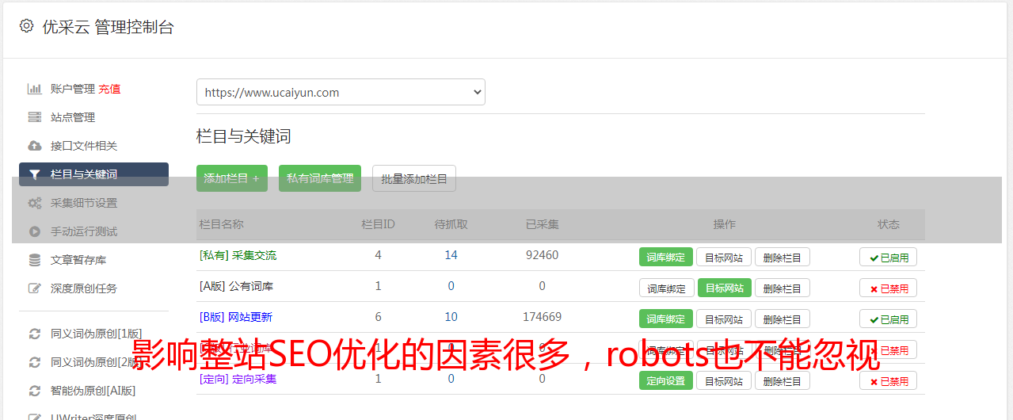The height and width of the screenshot is (420, 1013).
Task: Open 私有词库管理
Action: 320,178
